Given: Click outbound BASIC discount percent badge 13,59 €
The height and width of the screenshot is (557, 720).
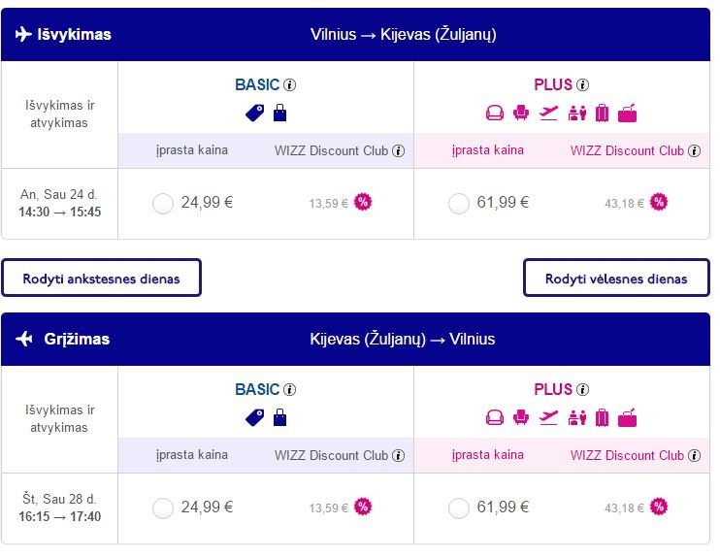Looking at the screenshot, I should (x=363, y=202).
